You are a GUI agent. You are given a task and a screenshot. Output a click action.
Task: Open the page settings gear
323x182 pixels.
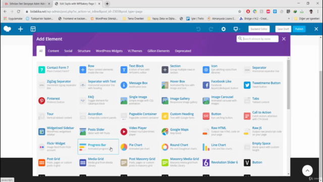[x=223, y=29]
